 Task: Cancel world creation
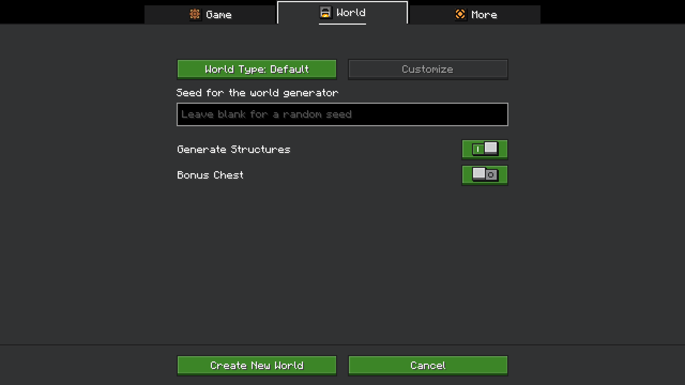point(428,365)
